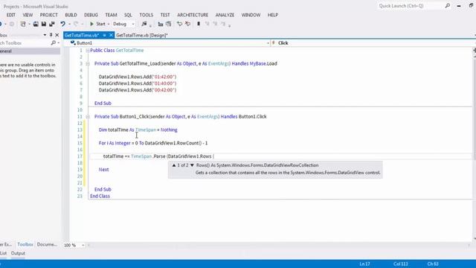Toggle pin on GetTotalTime.vb tab

104,35
